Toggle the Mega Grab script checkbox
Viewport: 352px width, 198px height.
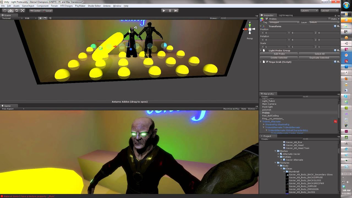pos(267,62)
